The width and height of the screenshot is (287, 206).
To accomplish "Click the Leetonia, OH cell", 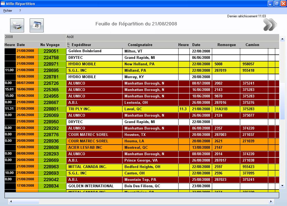I will click(x=150, y=102).
